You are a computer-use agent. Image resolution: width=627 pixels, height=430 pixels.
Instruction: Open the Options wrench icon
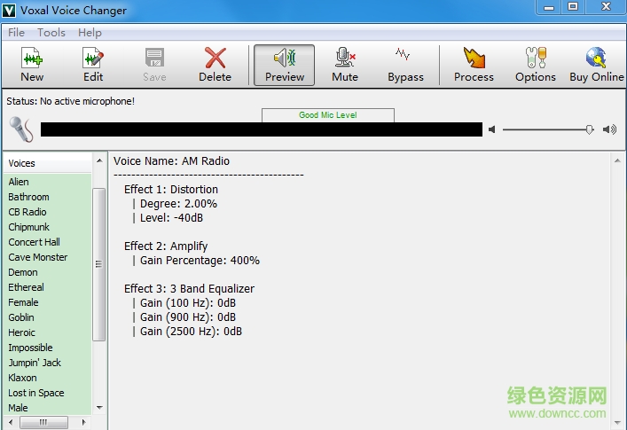pos(536,65)
